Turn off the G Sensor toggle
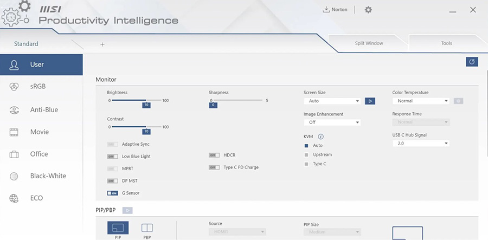The width and height of the screenshot is (488, 240). click(x=112, y=193)
